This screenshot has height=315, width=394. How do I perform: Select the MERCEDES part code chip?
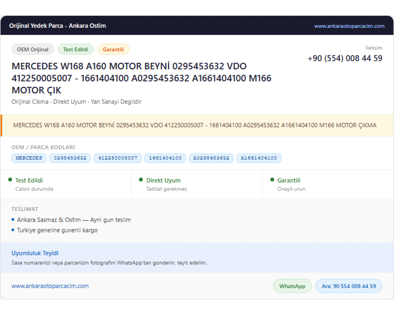pos(29,158)
